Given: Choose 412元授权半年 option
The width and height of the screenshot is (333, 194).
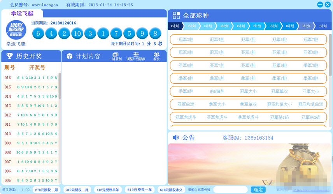Looking at the screenshot, I should coord(108,190).
